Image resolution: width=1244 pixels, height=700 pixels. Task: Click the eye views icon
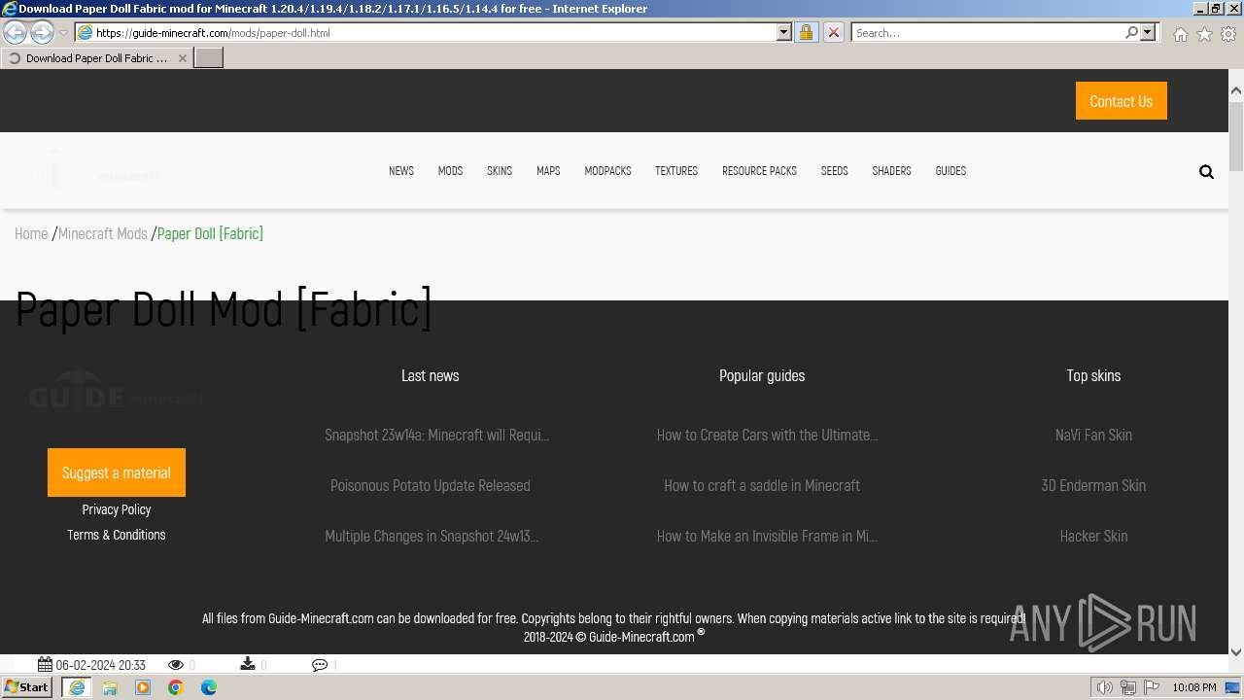[x=176, y=665]
